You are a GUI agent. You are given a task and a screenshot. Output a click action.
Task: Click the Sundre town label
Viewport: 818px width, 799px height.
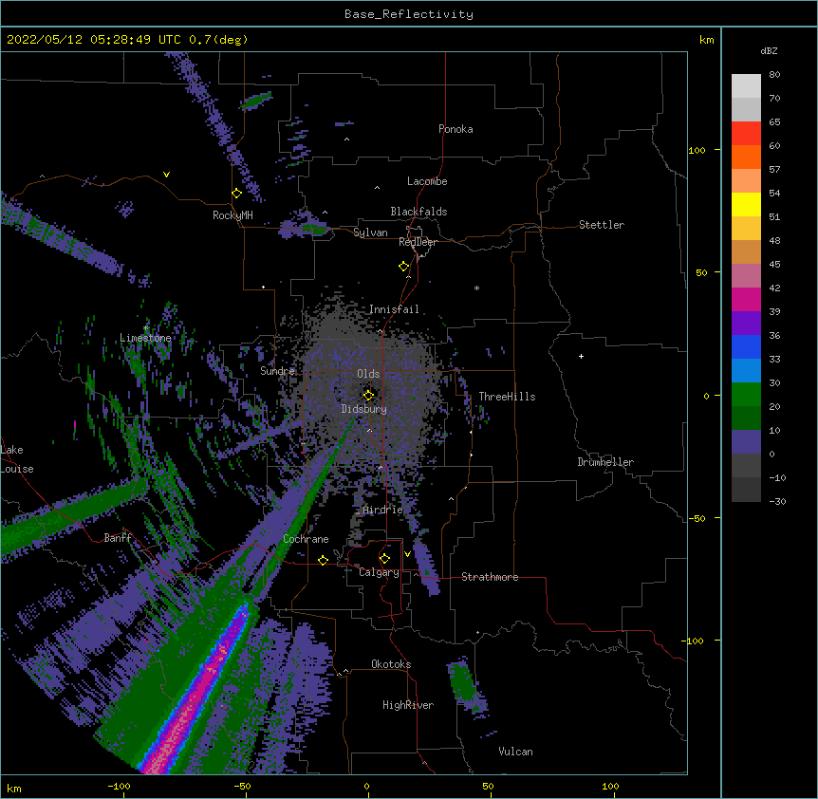(x=277, y=371)
